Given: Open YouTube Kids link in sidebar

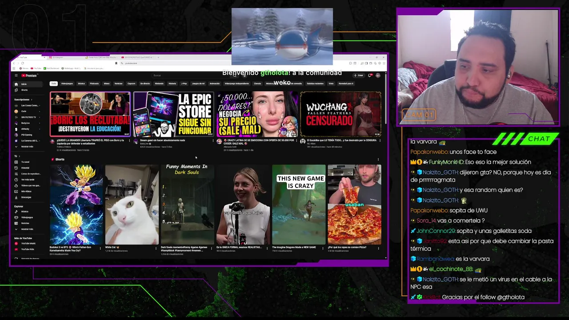Looking at the screenshot, I should (x=28, y=249).
